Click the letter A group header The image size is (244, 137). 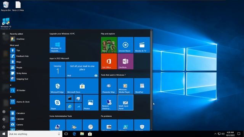pos(11,97)
